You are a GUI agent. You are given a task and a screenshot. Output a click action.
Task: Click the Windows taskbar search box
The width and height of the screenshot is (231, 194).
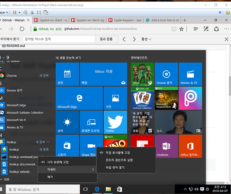point(43,189)
